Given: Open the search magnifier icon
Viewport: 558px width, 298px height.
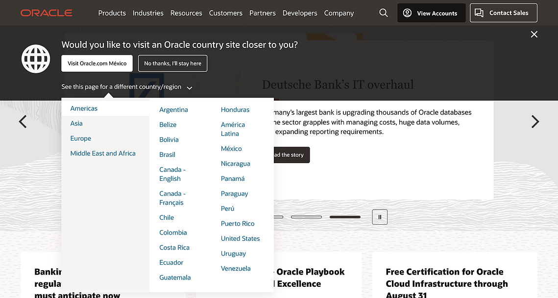Looking at the screenshot, I should 383,13.
